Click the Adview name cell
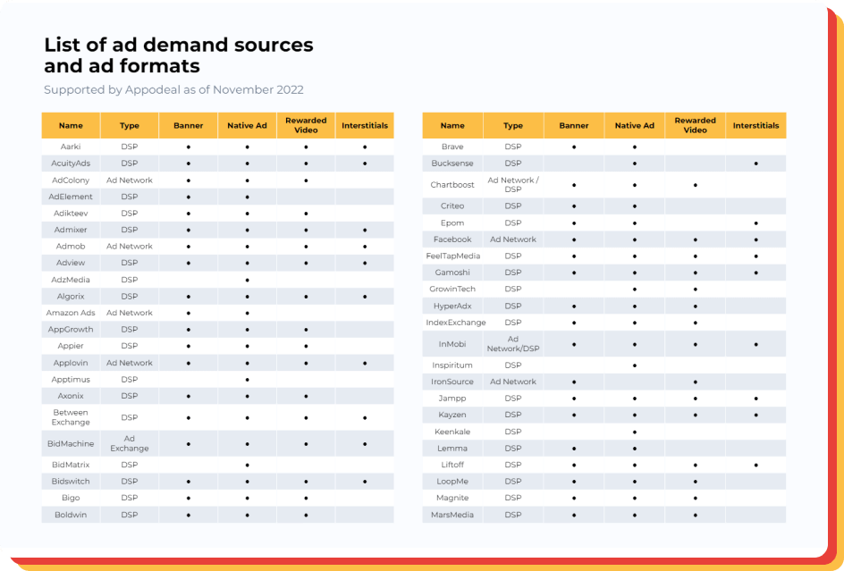 click(x=71, y=264)
